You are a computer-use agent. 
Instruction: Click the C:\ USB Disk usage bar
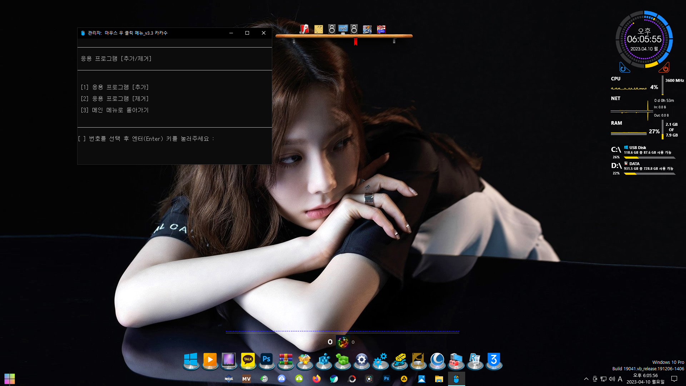649,158
